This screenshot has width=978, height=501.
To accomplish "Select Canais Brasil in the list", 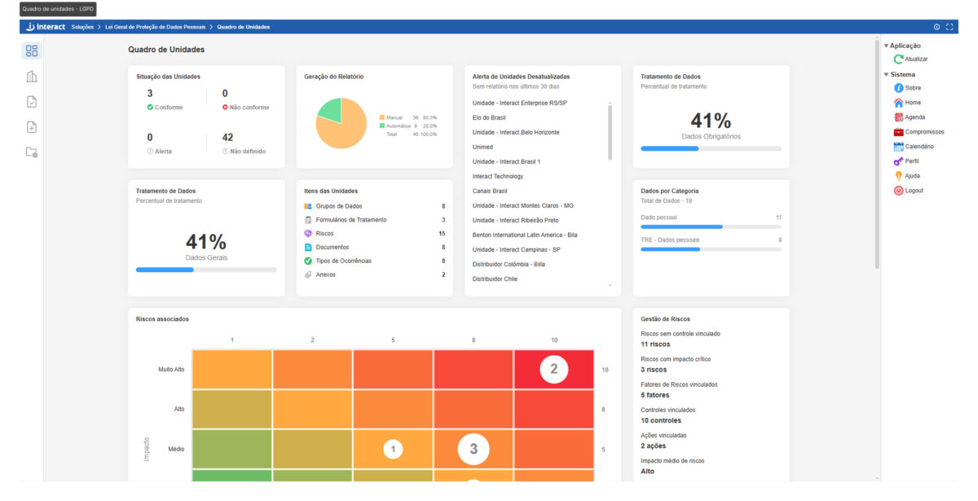I will point(491,191).
